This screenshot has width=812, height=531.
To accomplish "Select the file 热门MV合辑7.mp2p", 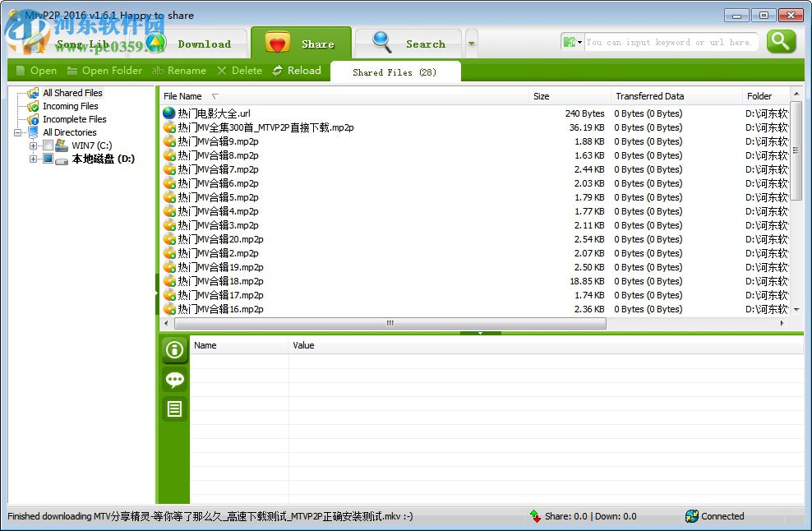I will pos(218,169).
